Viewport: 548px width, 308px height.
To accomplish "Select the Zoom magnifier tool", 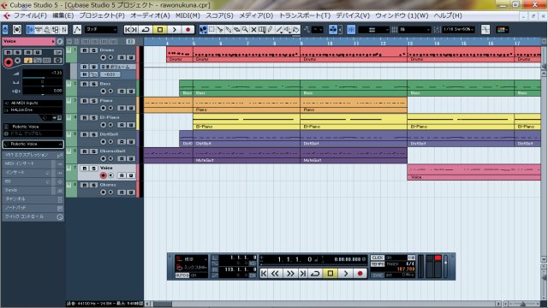I will tap(245, 30).
